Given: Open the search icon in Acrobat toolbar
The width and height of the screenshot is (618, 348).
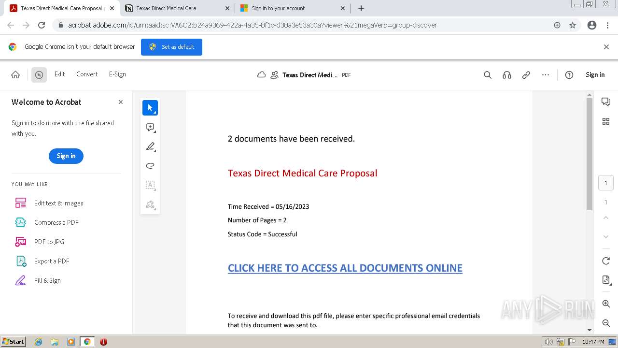Looking at the screenshot, I should (x=488, y=75).
